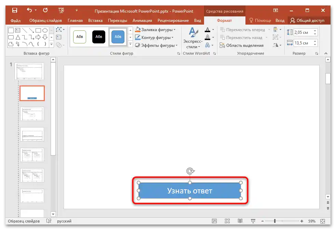
Task: Expand the shape styles gallery
Action: (130, 44)
